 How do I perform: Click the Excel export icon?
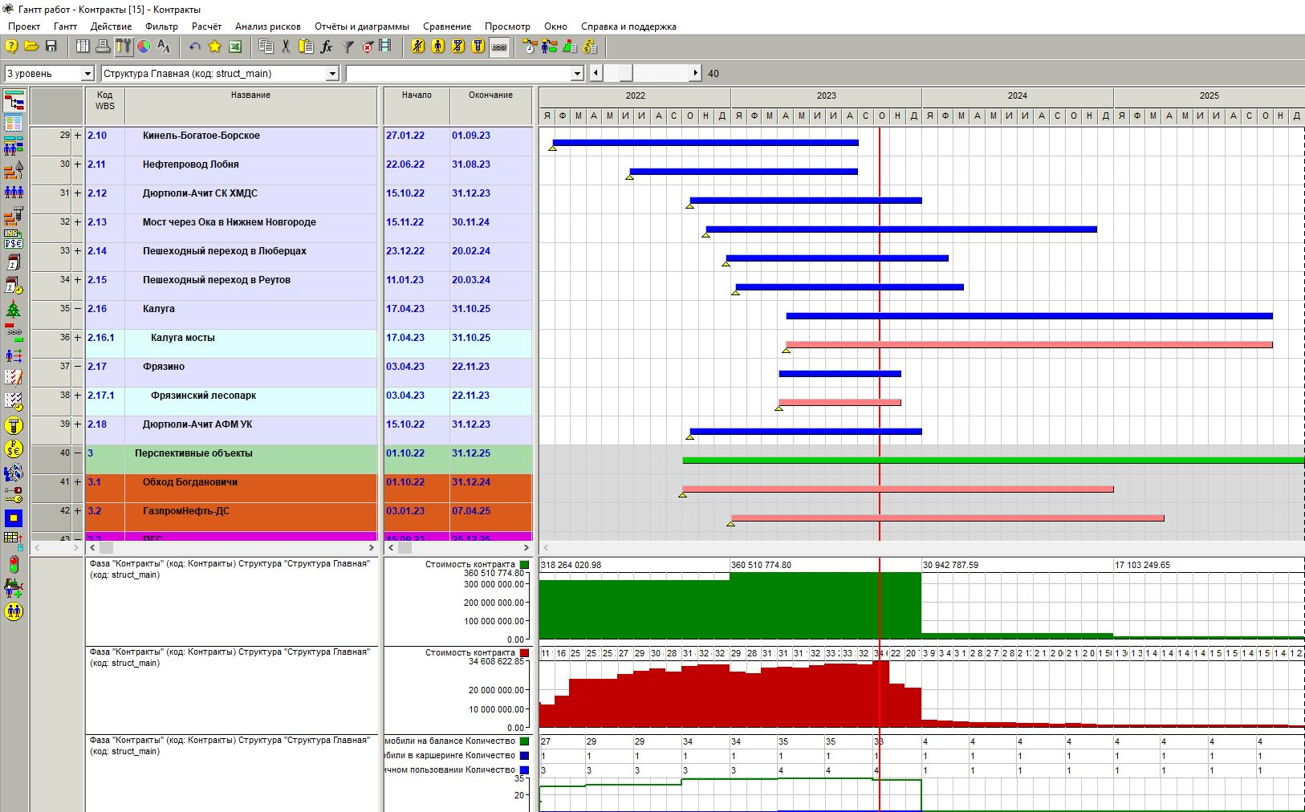235,47
